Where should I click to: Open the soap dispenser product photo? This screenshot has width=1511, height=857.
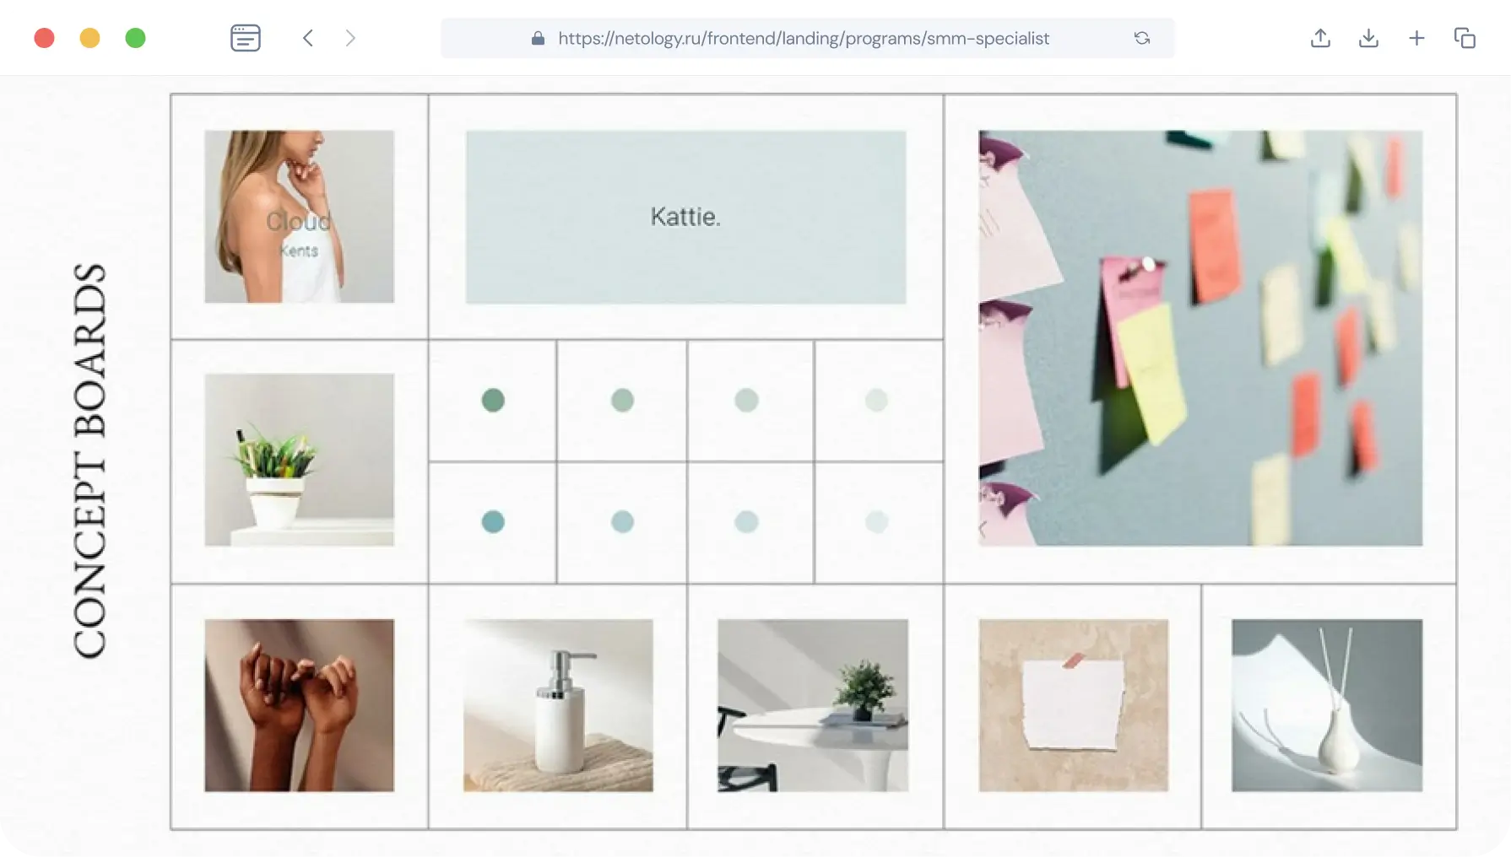558,705
